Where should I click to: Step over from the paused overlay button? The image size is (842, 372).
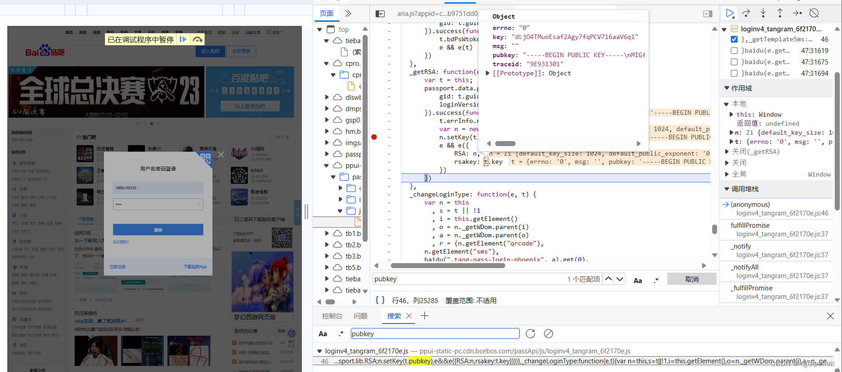pos(197,39)
